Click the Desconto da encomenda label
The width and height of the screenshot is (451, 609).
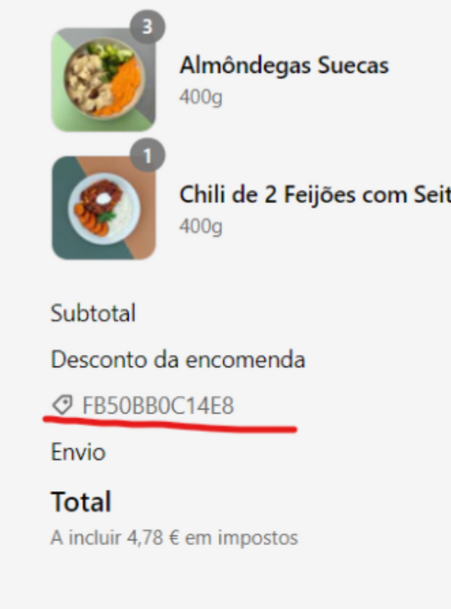point(178,359)
